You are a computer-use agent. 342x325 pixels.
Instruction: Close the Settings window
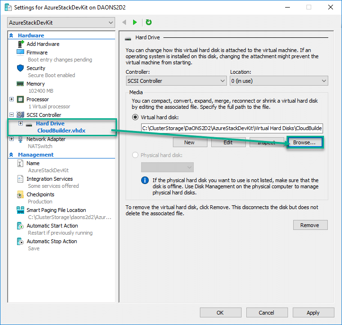coord(331,7)
